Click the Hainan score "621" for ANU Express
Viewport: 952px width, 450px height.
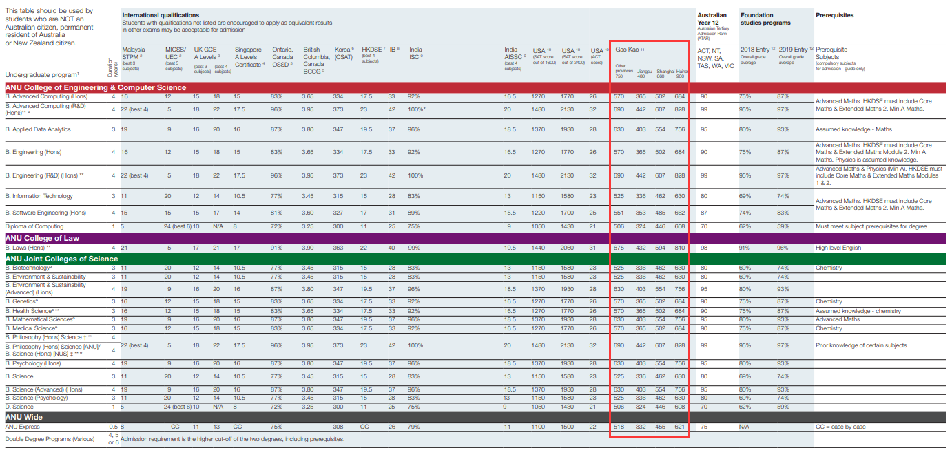[680, 427]
